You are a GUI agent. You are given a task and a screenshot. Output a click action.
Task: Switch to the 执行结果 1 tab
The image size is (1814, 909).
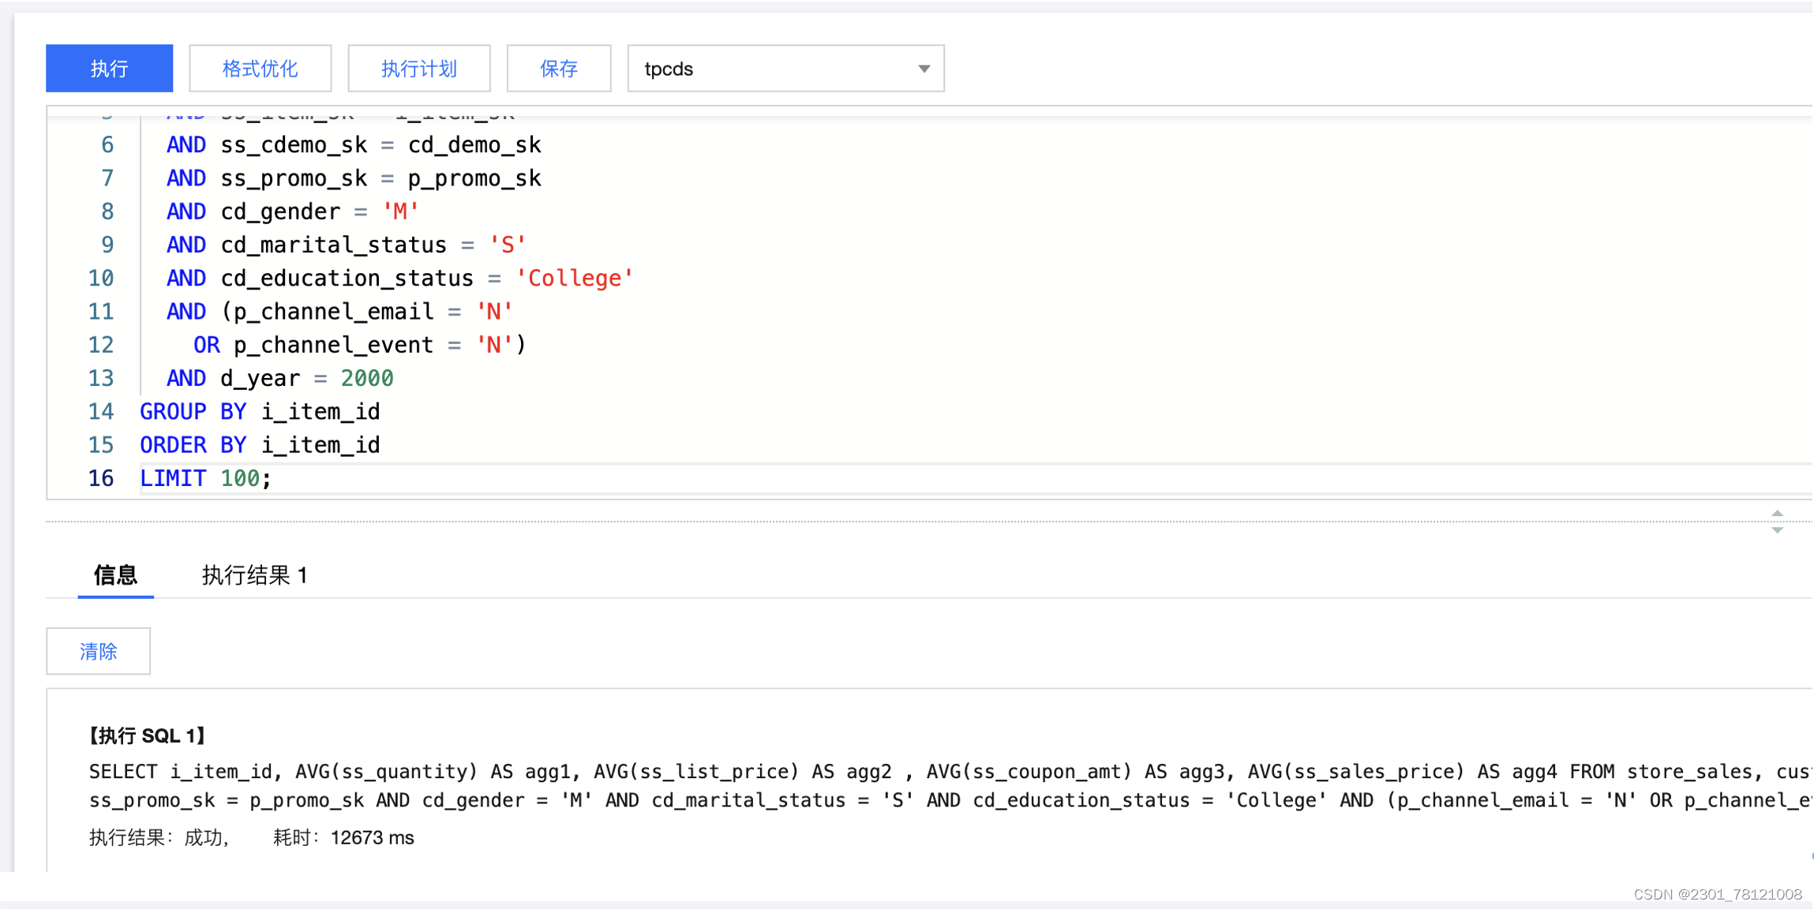[254, 575]
